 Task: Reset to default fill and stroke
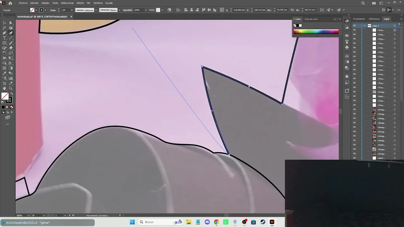click(x=3, y=102)
